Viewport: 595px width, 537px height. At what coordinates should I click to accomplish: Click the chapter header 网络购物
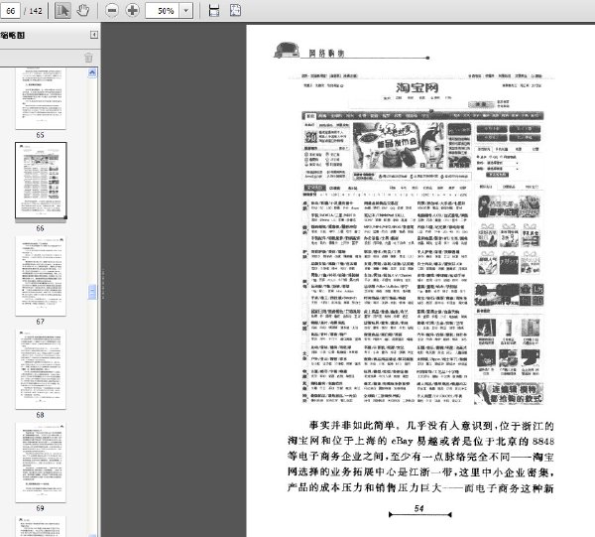click(x=326, y=54)
